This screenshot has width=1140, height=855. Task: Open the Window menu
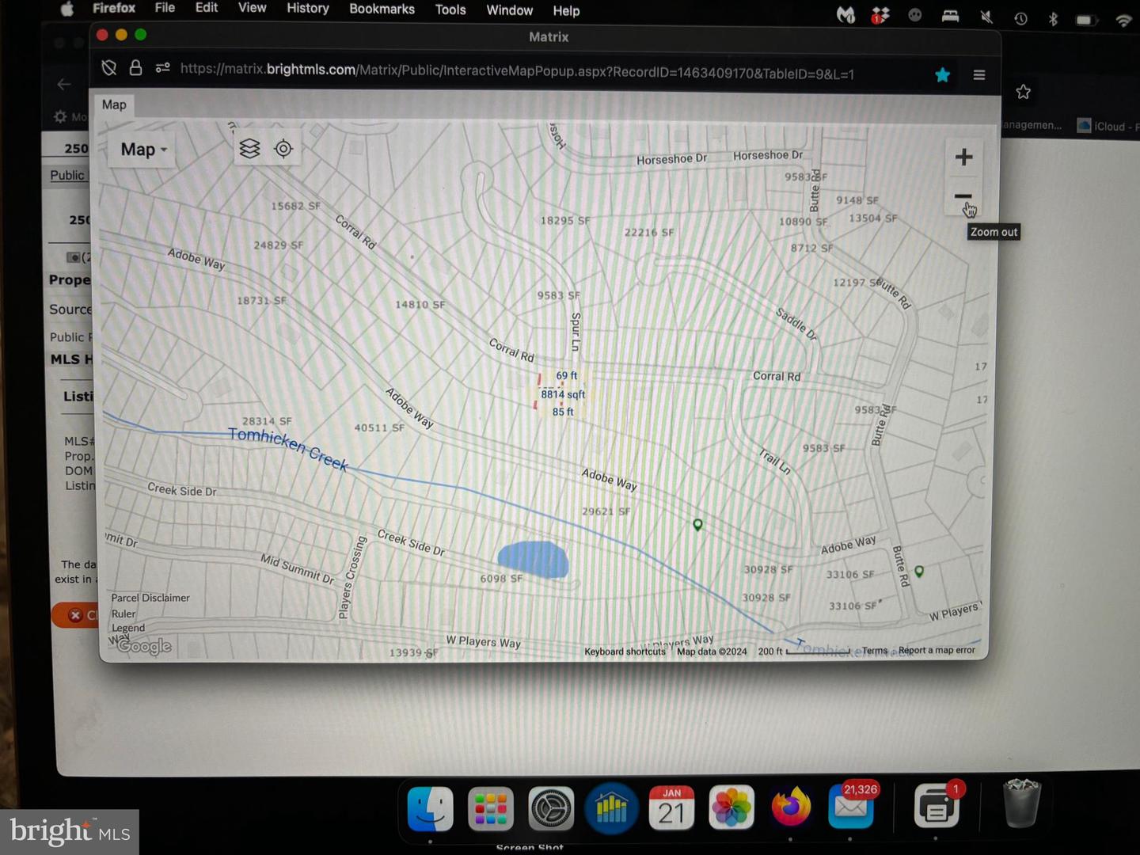[509, 10]
